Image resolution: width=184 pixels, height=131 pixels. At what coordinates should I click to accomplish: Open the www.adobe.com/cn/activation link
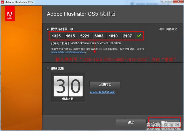point(68,52)
